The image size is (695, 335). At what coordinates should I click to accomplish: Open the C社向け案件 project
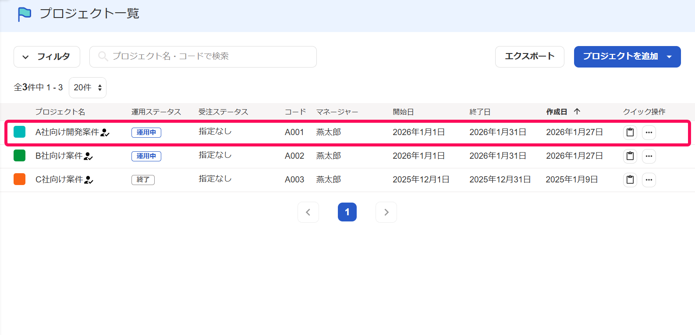(59, 179)
